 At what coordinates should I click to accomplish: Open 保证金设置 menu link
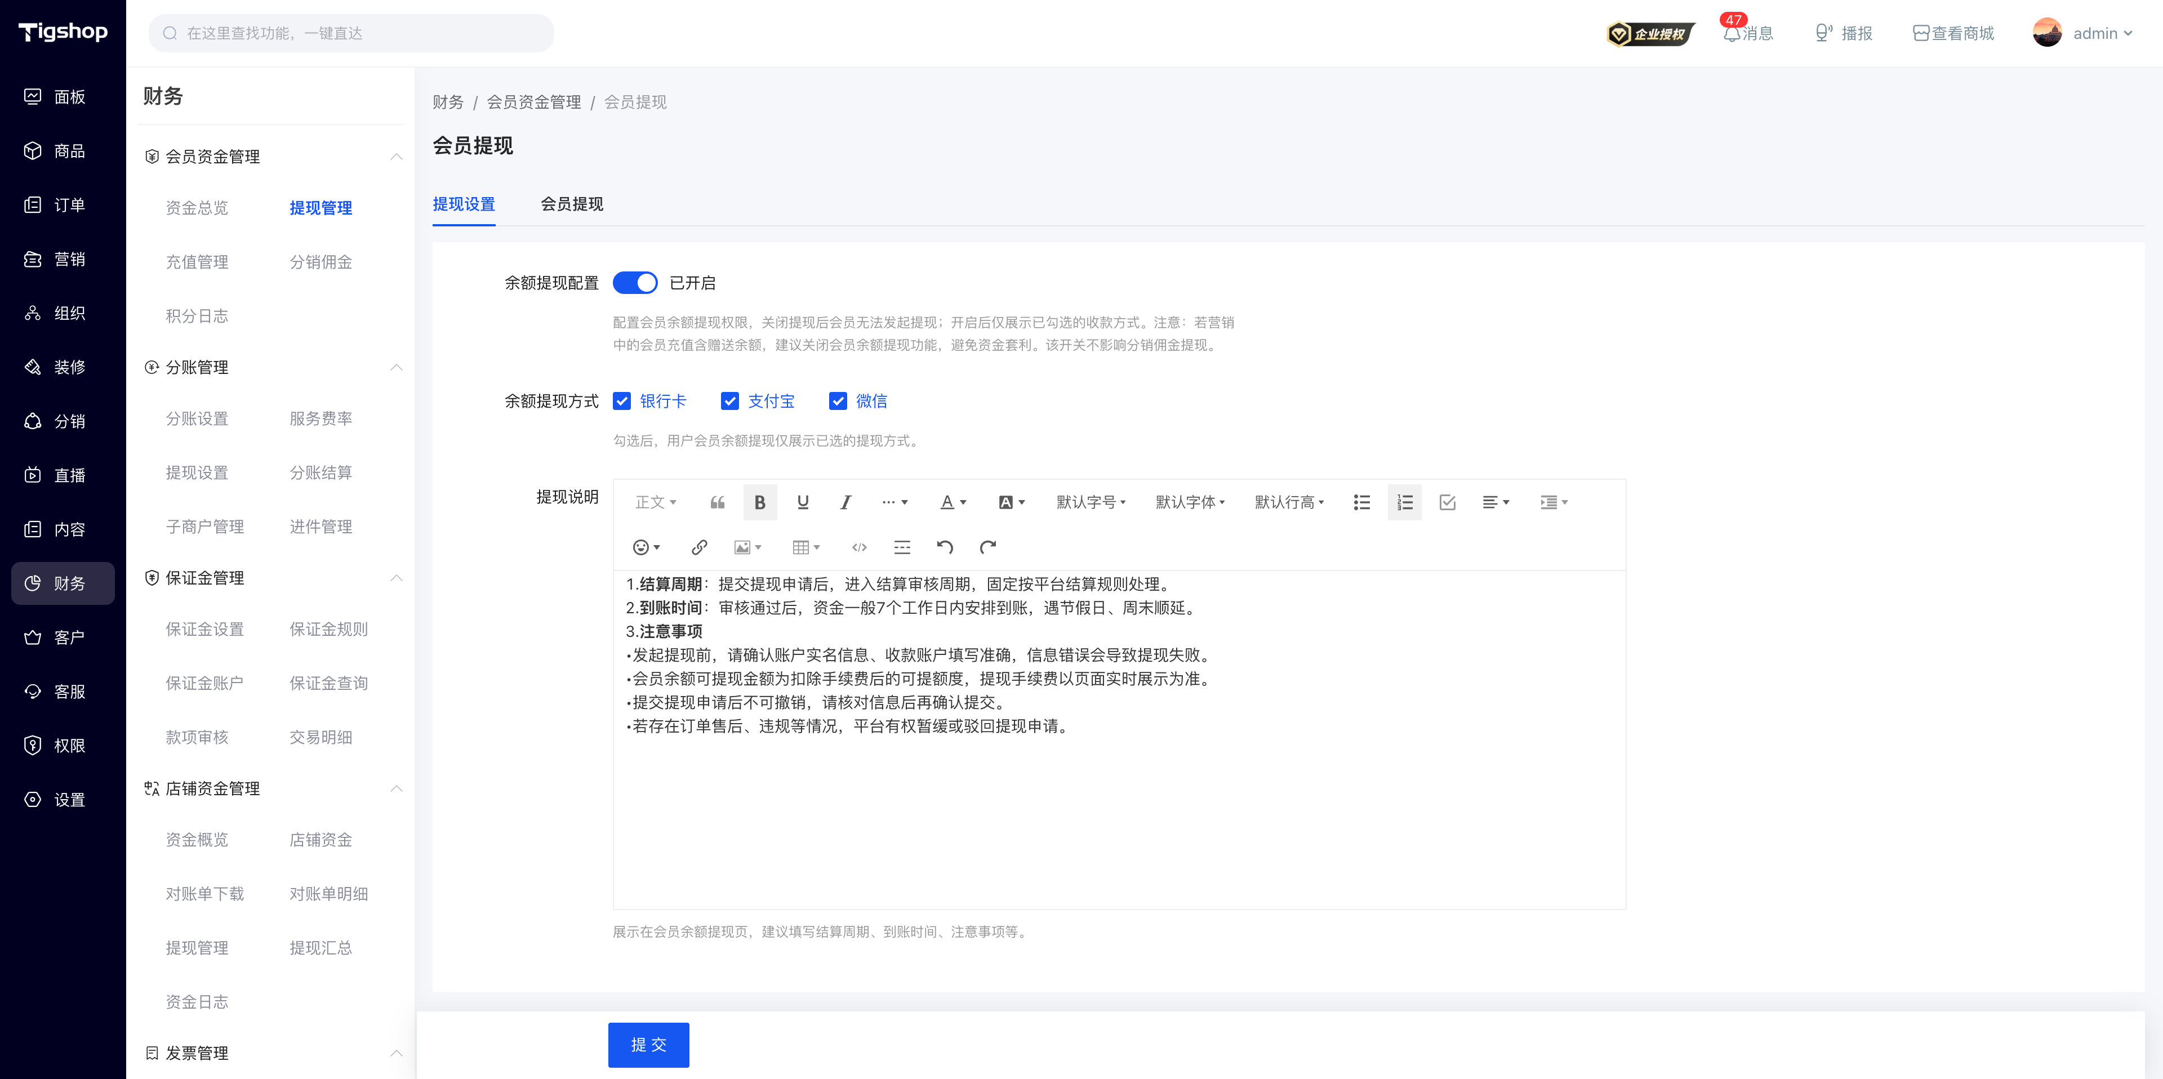pos(205,629)
